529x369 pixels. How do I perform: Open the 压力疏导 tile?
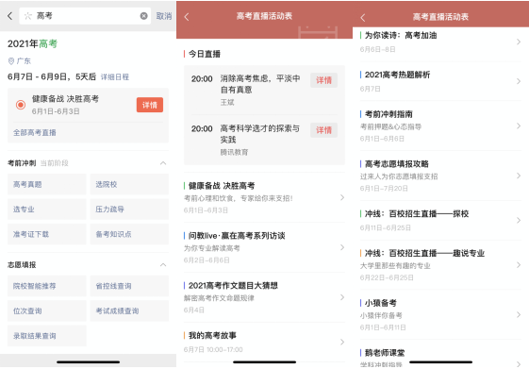tap(129, 210)
